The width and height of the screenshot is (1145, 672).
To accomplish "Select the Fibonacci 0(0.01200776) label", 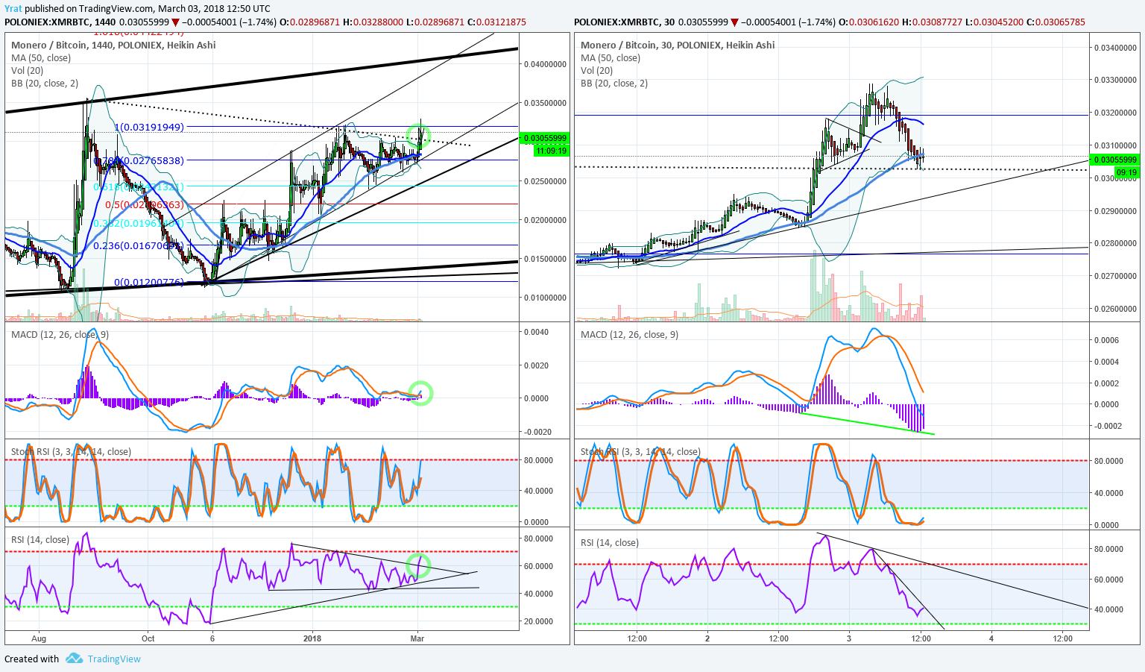I will 149,282.
